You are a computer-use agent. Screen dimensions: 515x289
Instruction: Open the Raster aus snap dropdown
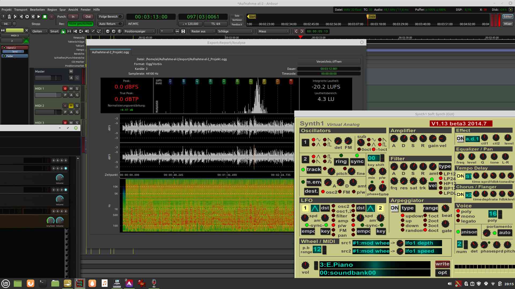click(x=203, y=31)
